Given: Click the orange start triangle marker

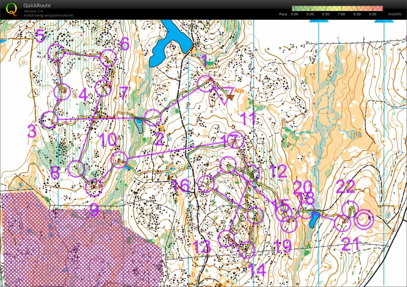Looking at the screenshot, I should point(230,97).
